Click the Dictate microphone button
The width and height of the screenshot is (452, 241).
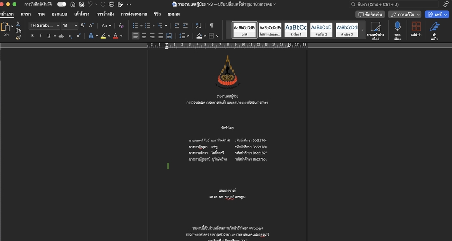pyautogui.click(x=397, y=31)
